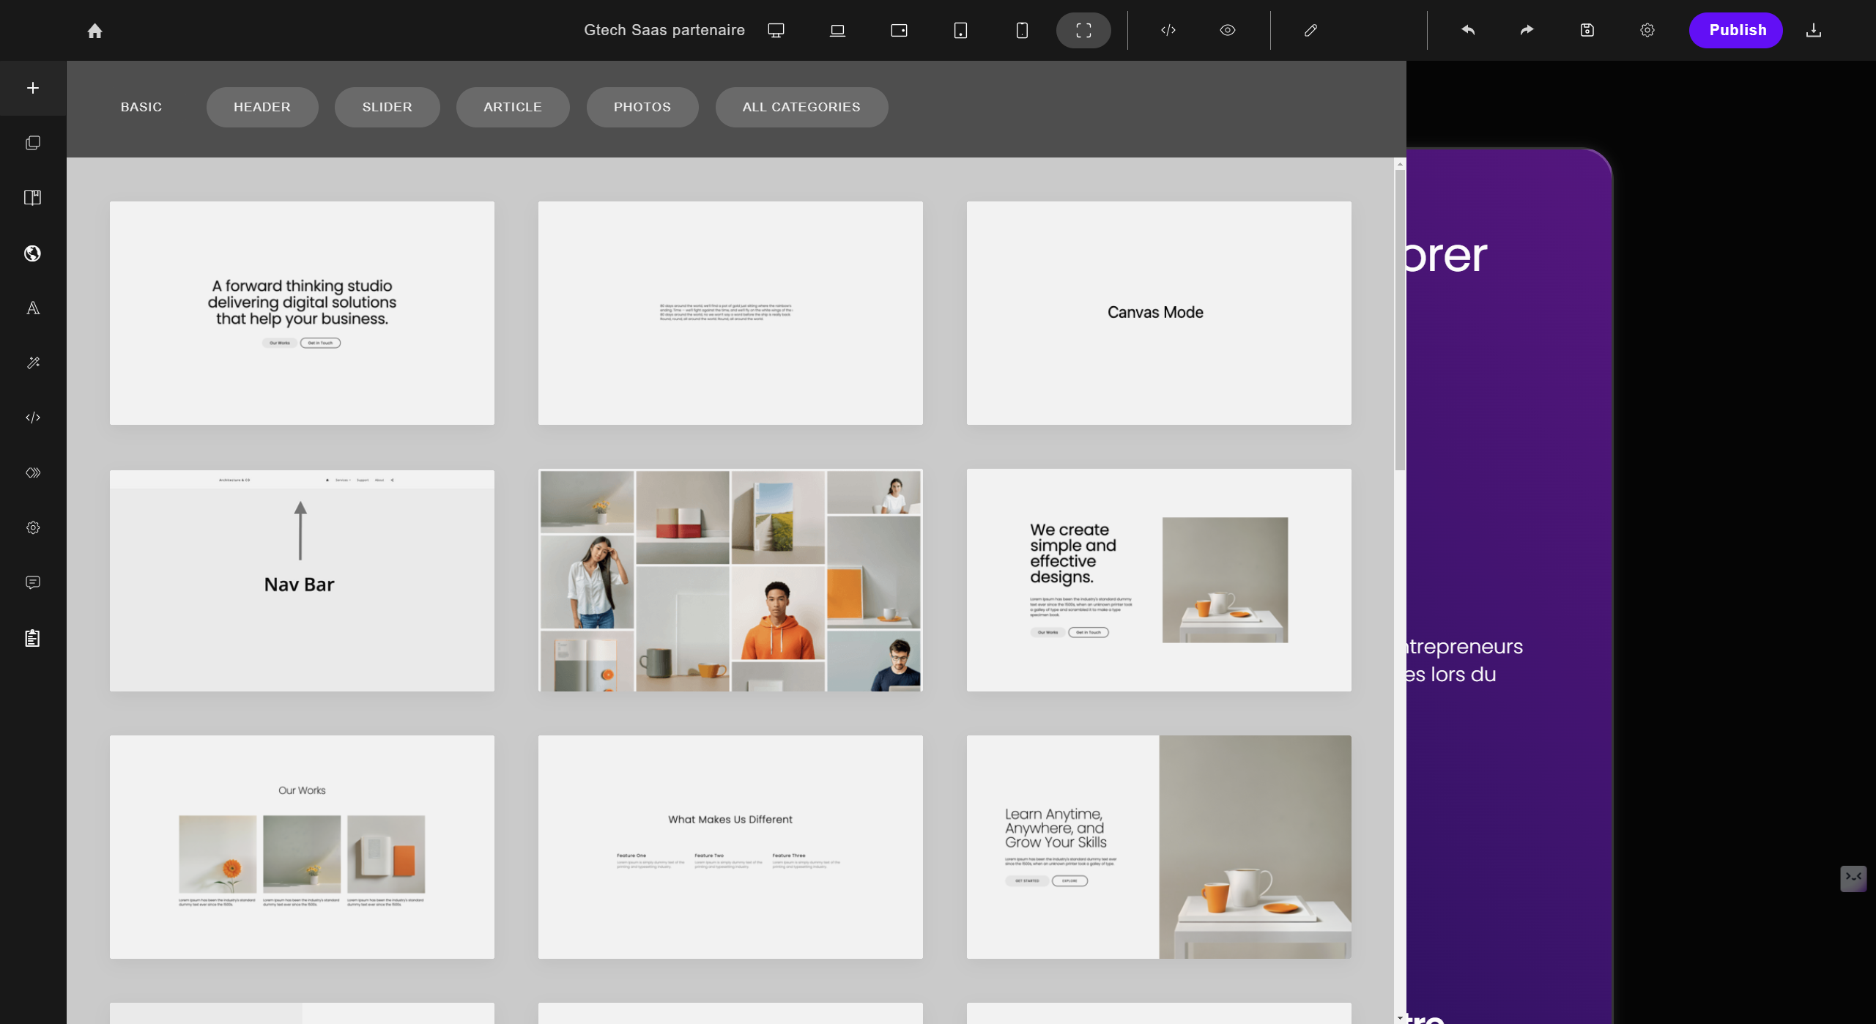The width and height of the screenshot is (1876, 1024).
Task: Open the globe icon in sidebar
Action: (33, 253)
